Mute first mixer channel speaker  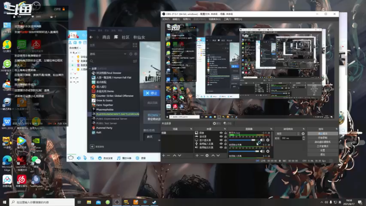[x=262, y=140]
